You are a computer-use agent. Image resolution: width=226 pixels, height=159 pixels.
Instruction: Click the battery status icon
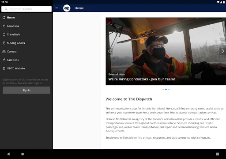[x=224, y=2]
